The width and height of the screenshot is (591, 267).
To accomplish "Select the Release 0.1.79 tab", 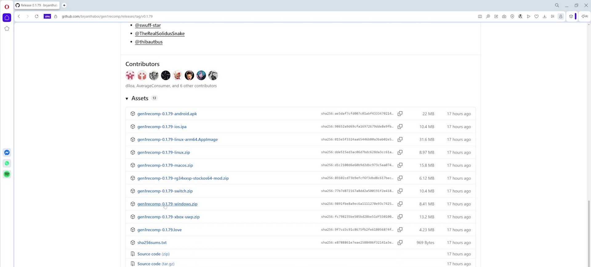I will pos(37,5).
